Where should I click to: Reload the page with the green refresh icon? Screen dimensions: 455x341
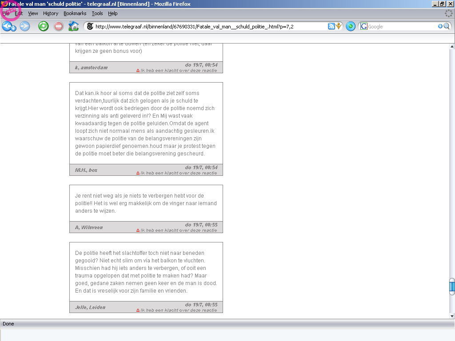[43, 26]
